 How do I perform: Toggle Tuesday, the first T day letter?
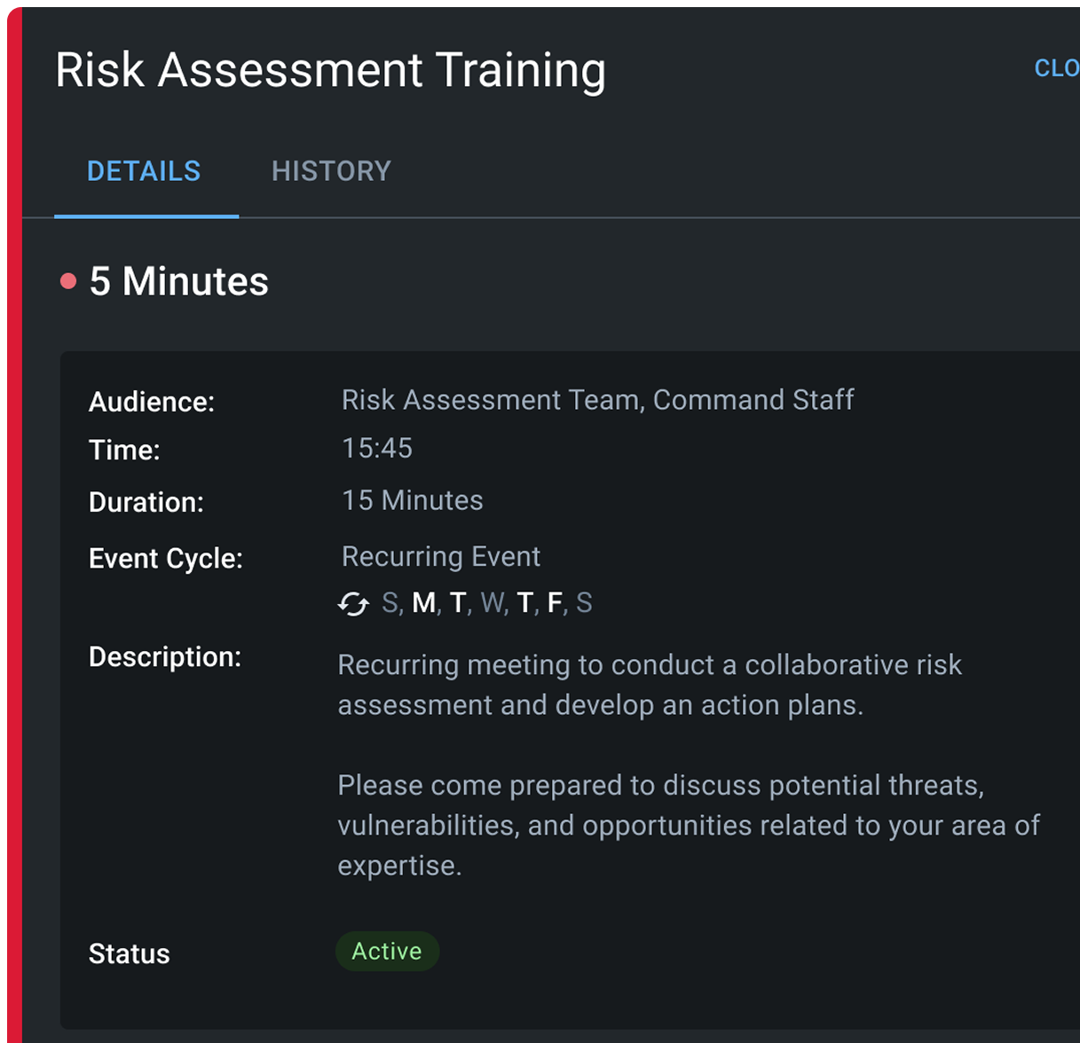458,604
